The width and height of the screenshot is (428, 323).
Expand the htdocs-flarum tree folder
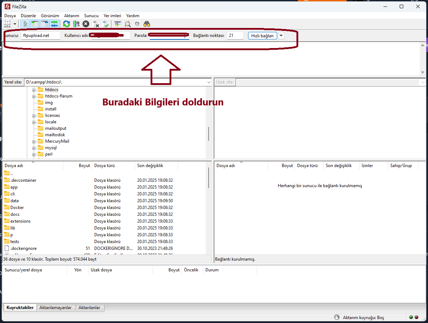(x=34, y=96)
